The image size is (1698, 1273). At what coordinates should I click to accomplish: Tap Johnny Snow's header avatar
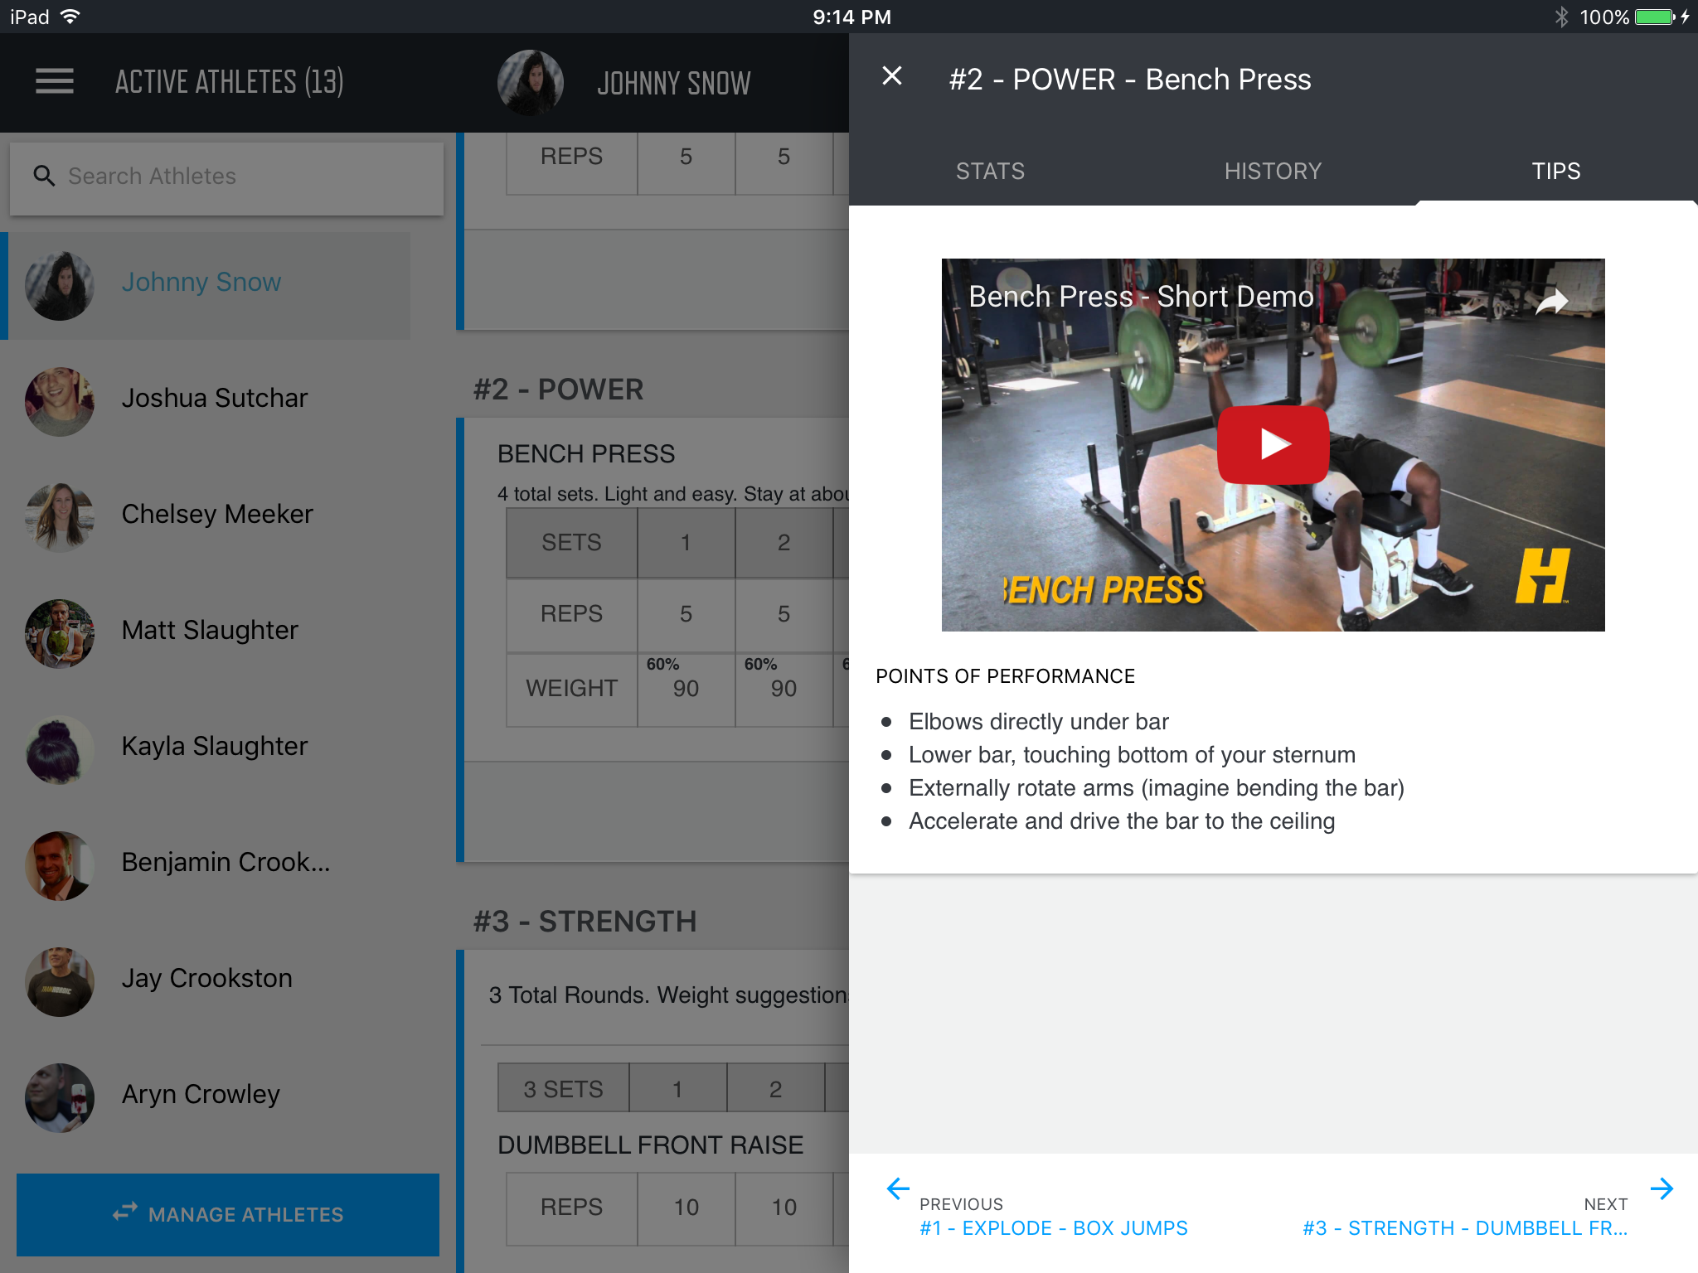pyautogui.click(x=531, y=82)
